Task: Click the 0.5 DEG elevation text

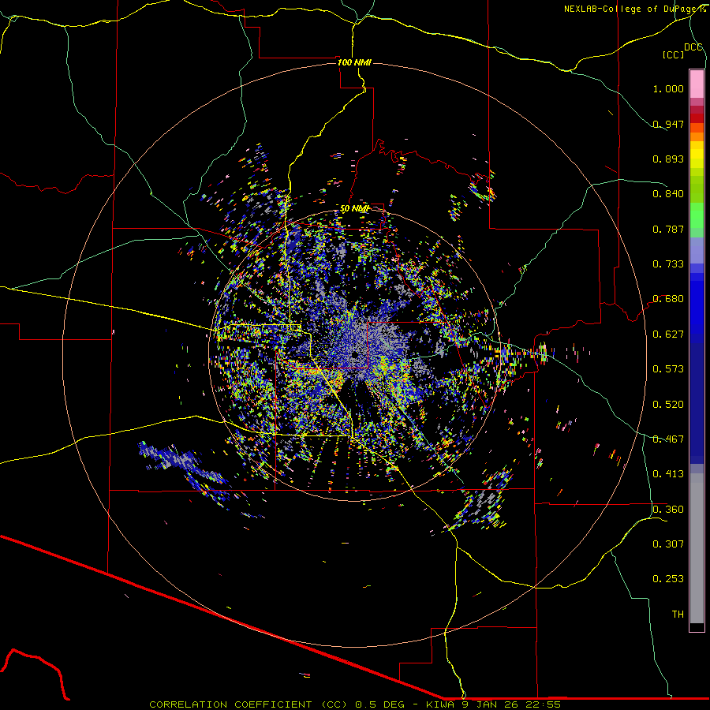Action: coord(382,704)
